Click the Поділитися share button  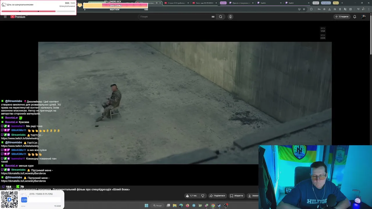pos(217,196)
